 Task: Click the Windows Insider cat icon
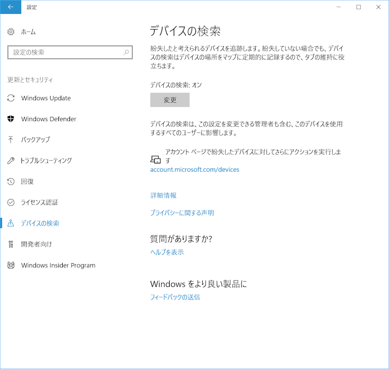11,265
